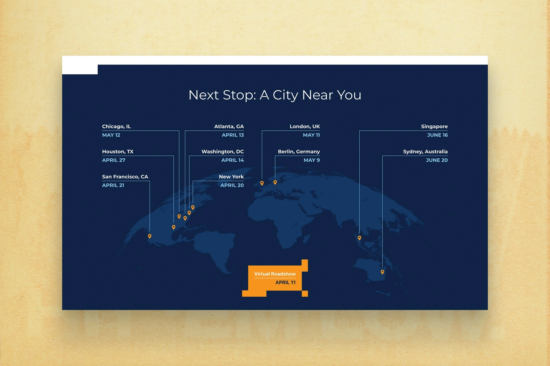Viewport: 550px width, 366px height.
Task: Click the Berlin map pin
Action: tap(275, 182)
